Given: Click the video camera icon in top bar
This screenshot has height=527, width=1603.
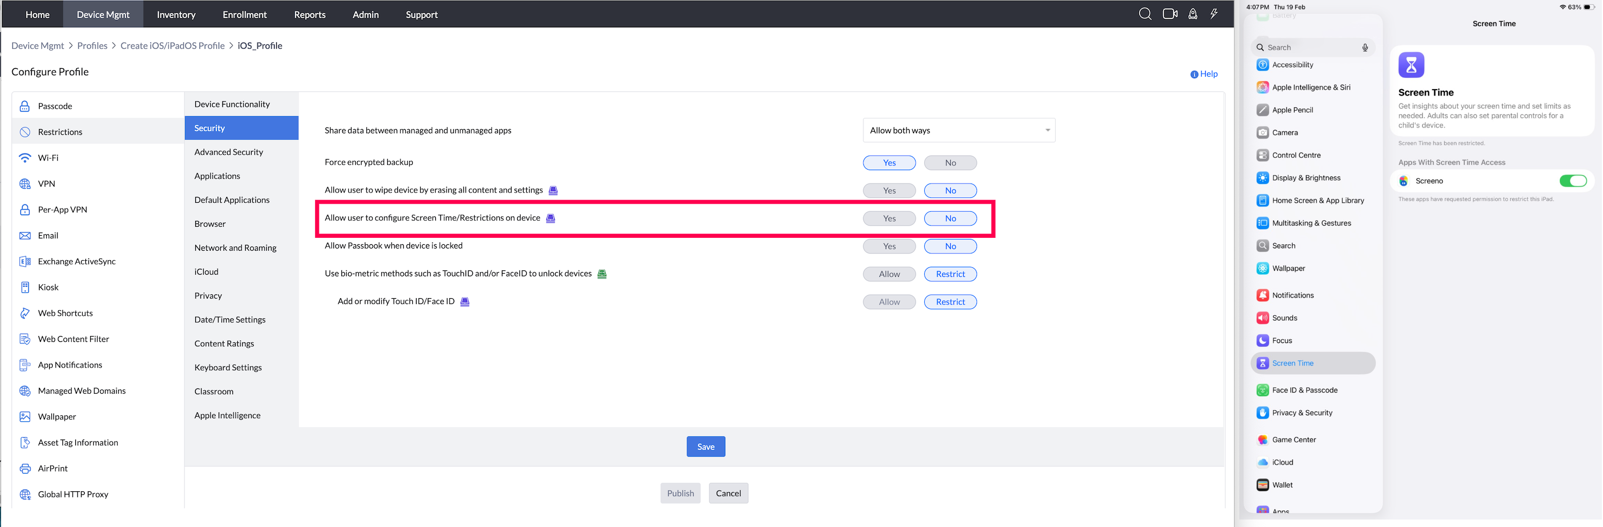Looking at the screenshot, I should tap(1170, 13).
